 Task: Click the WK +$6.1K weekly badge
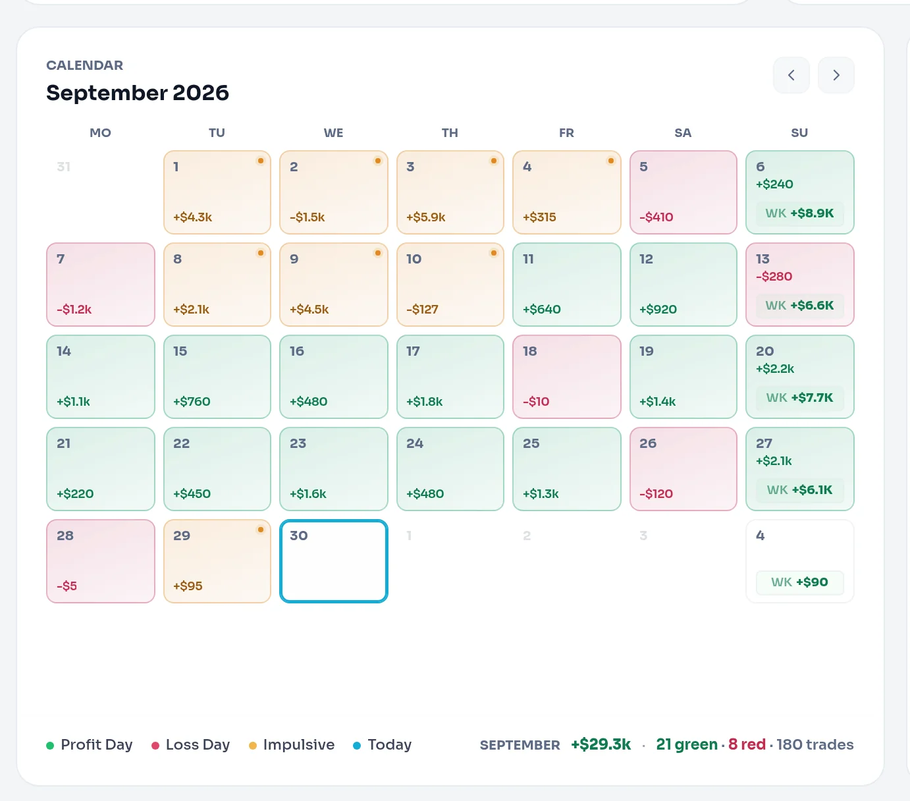(x=799, y=490)
